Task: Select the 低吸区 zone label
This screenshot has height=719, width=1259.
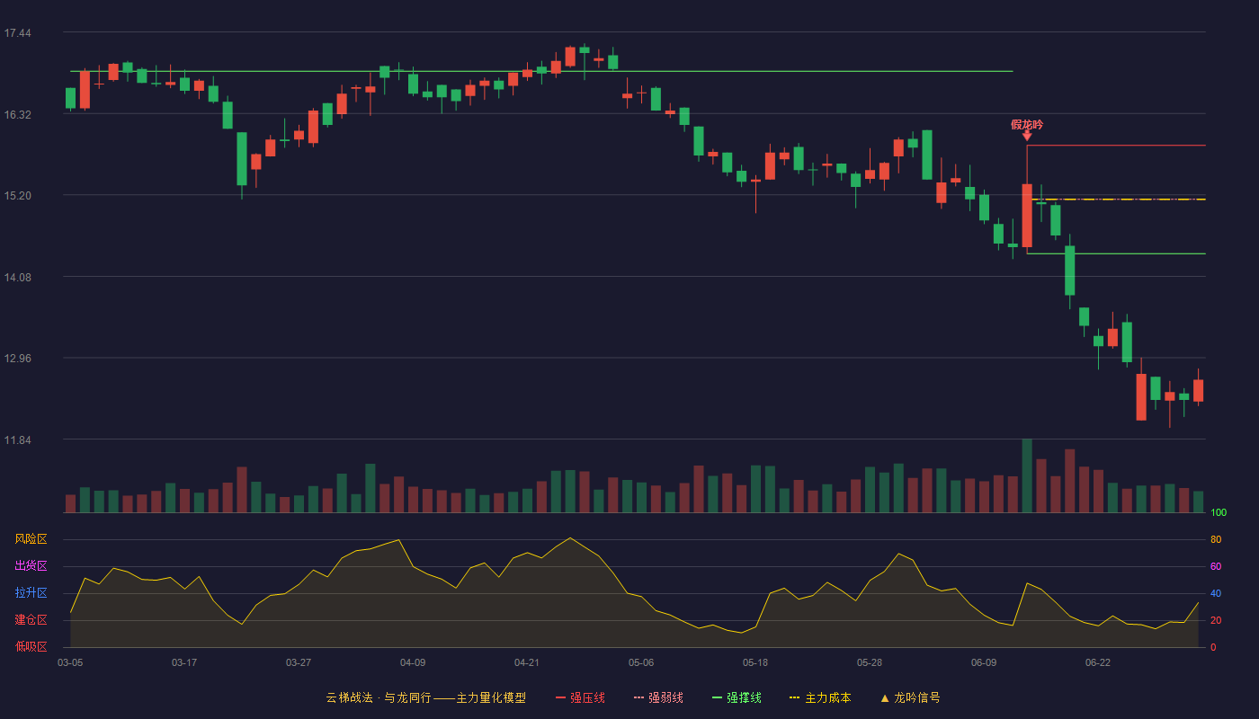Action: (x=31, y=646)
